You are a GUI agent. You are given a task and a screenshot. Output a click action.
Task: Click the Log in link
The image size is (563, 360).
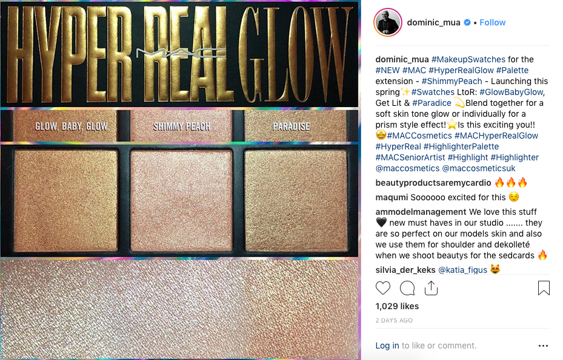click(x=387, y=345)
